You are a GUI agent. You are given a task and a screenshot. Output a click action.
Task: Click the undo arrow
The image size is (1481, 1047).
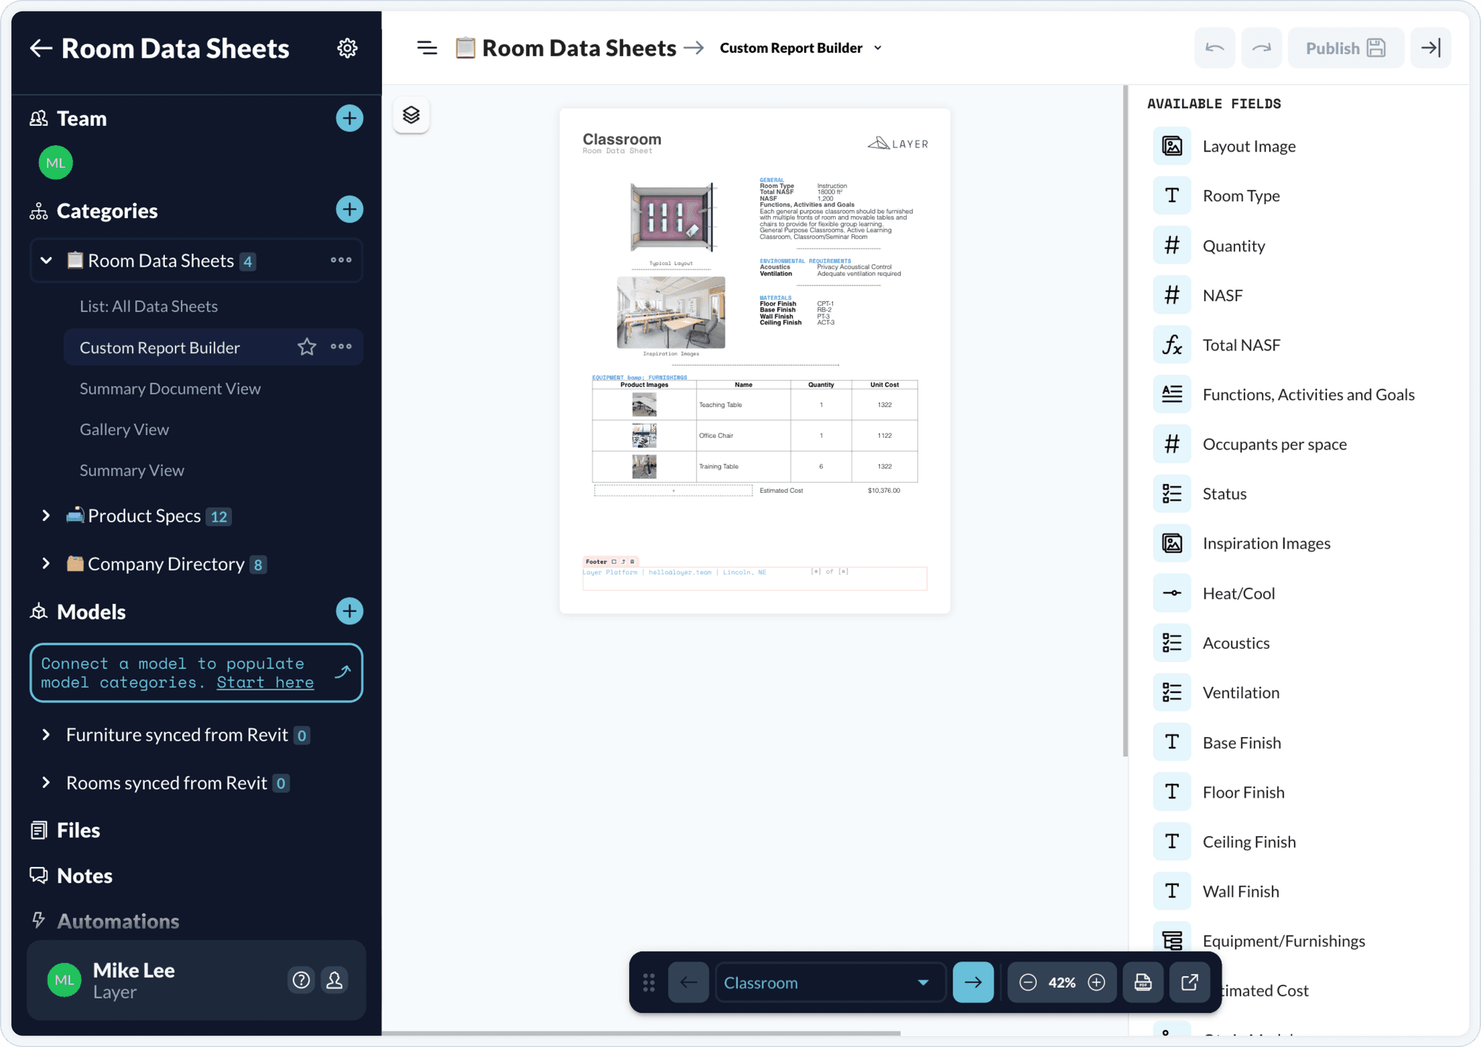(1214, 47)
